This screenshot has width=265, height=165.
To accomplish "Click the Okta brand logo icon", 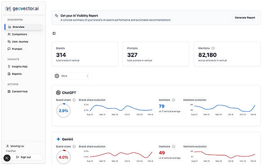I will [57, 76].
